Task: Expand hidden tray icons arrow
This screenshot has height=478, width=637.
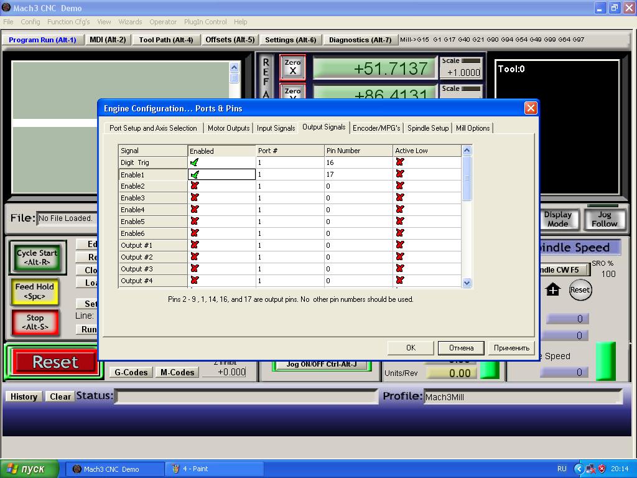Action: [579, 469]
